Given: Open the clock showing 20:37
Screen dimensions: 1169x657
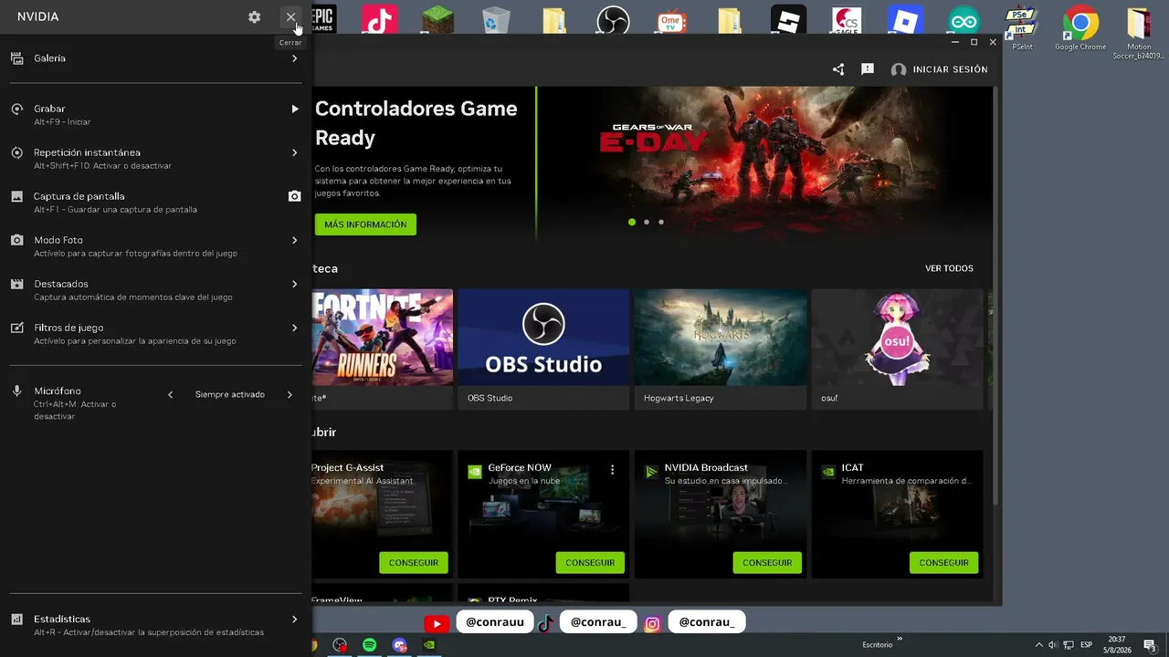Looking at the screenshot, I should pyautogui.click(x=1116, y=645).
